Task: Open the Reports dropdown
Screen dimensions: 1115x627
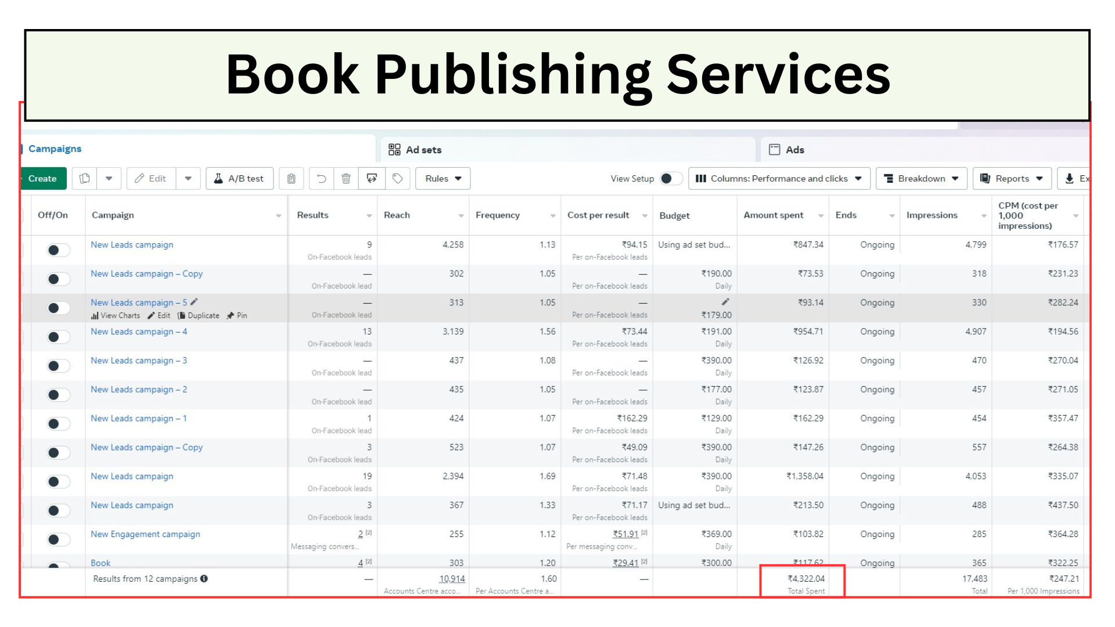Action: pyautogui.click(x=1012, y=178)
